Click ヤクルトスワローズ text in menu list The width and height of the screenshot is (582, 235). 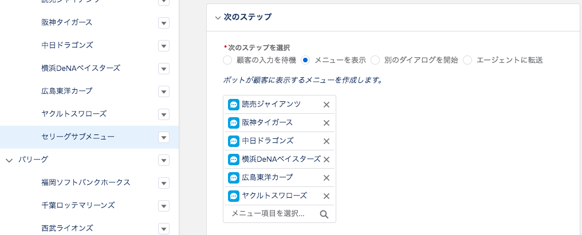274,196
